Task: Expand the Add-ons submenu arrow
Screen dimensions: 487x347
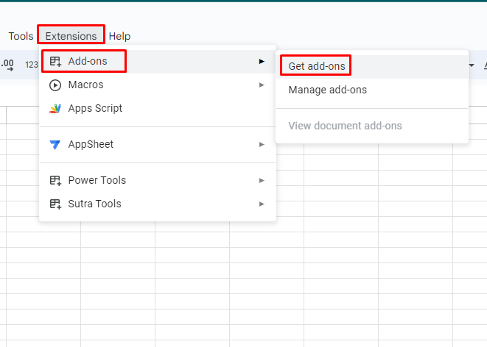Action: pos(262,61)
